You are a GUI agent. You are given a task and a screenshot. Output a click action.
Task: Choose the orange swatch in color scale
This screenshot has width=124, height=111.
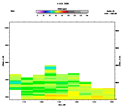tap(61, 12)
